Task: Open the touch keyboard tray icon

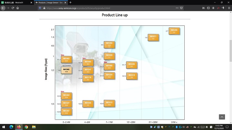Action: [203, 127]
